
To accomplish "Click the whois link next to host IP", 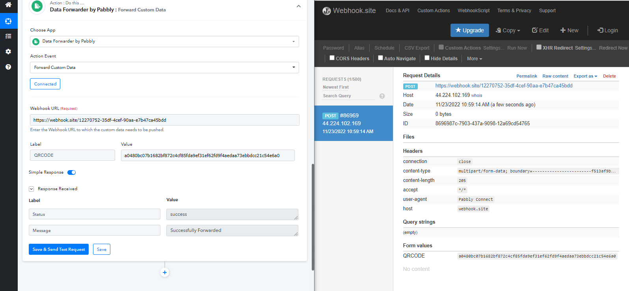I will click(476, 96).
